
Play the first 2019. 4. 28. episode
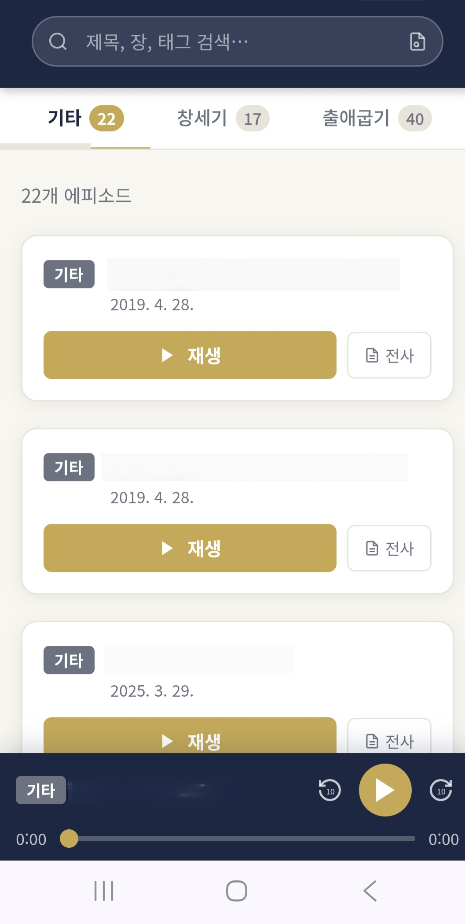190,355
